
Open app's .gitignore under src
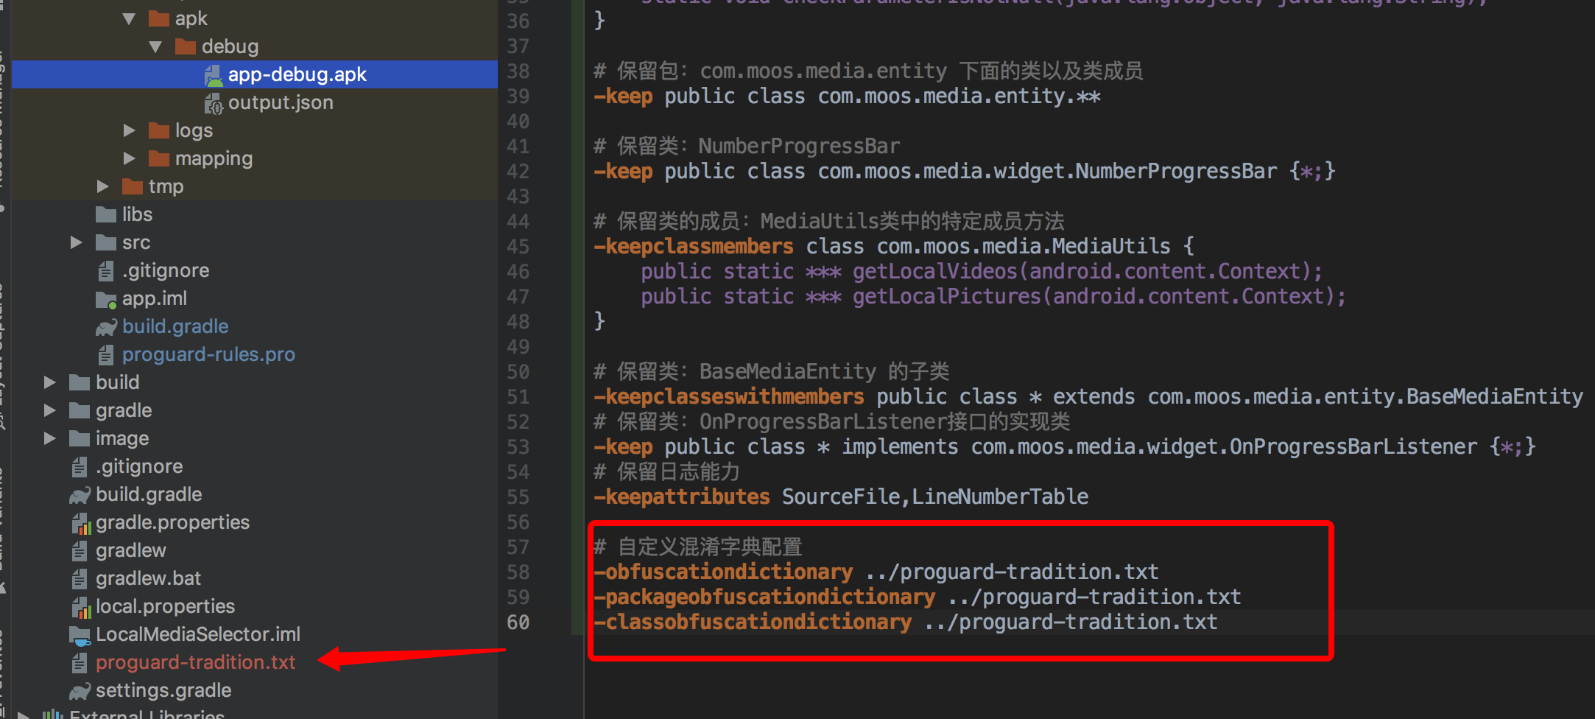[166, 270]
